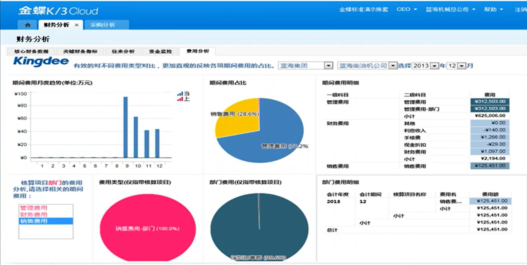The image size is (527, 265).
Task: Click the month 9 bar in chart
Action: tap(126, 127)
